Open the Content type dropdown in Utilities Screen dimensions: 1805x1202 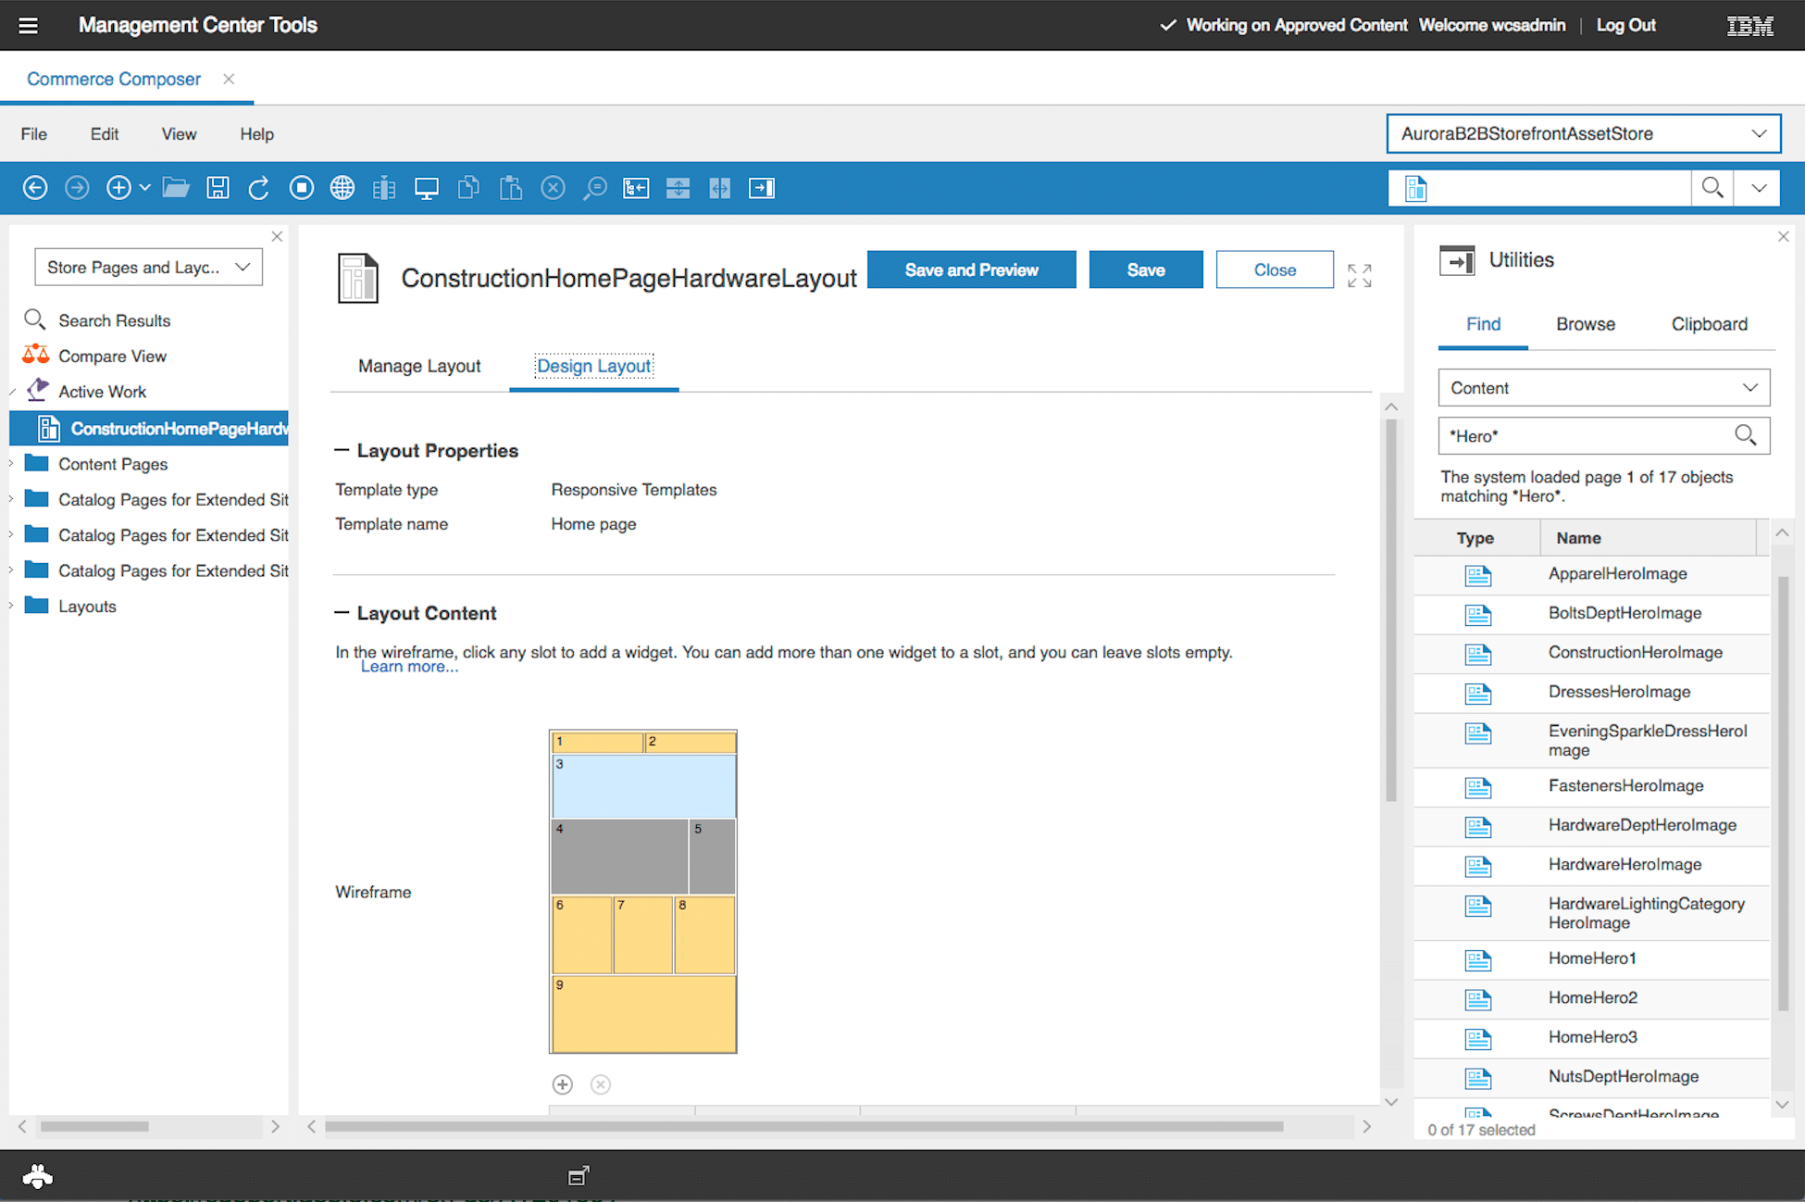pos(1603,388)
